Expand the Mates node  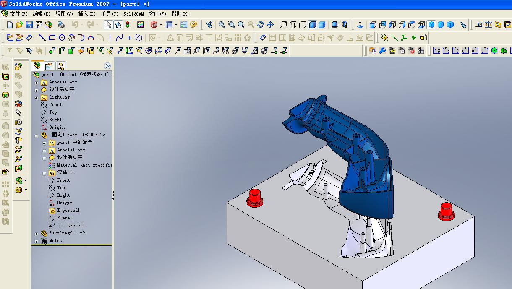[37, 241]
